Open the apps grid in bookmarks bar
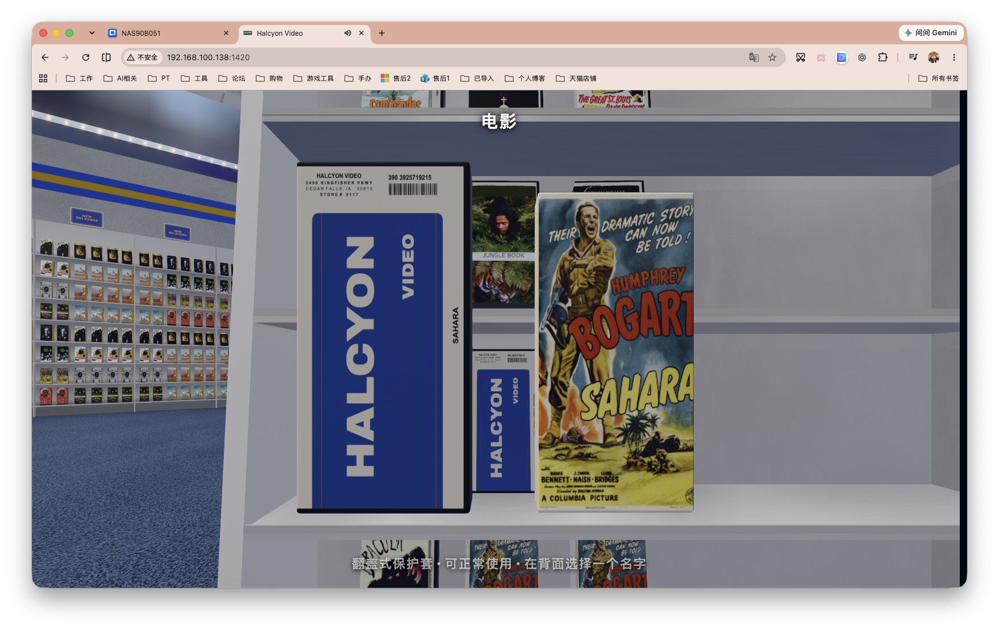 coord(43,78)
